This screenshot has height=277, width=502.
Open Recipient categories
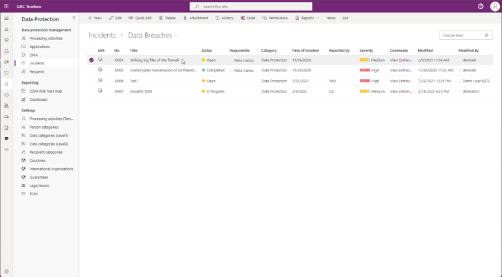[46, 152]
